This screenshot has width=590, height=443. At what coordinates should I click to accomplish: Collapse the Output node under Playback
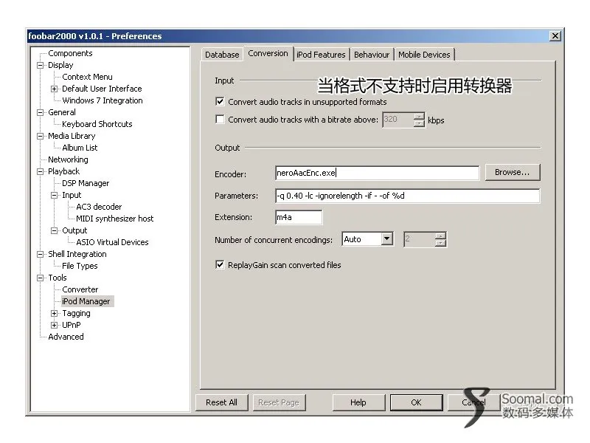click(54, 230)
